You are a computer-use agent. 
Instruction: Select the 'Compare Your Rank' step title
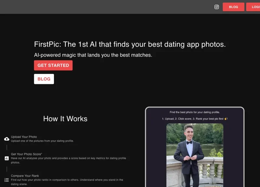click(x=25, y=176)
